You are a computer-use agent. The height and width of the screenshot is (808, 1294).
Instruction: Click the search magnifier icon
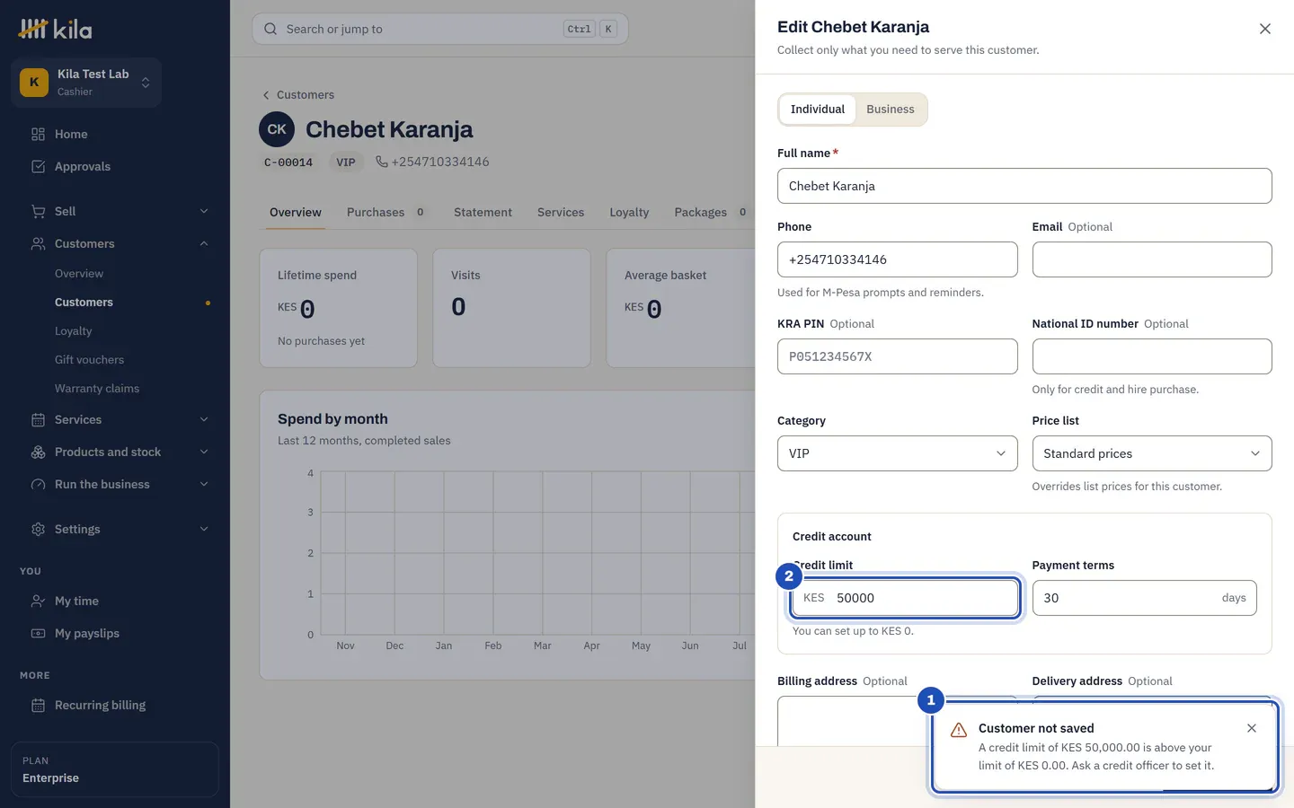[270, 29]
